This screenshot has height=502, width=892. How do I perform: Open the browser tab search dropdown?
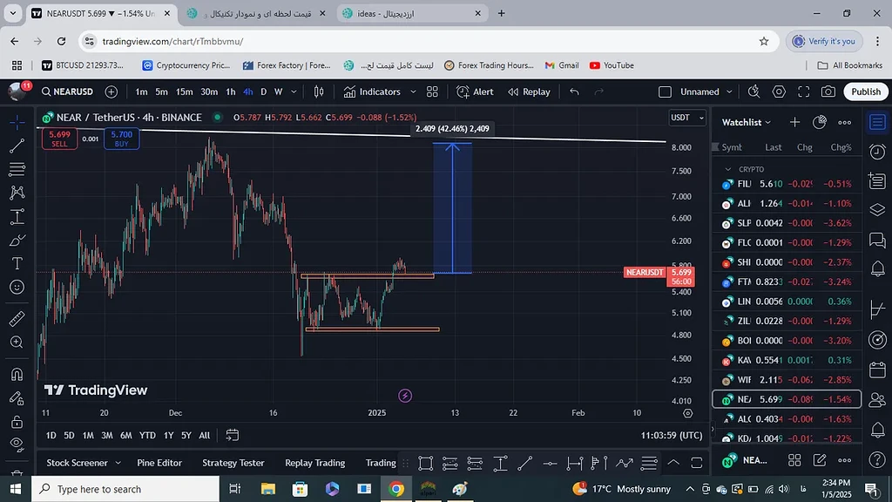pos(12,13)
